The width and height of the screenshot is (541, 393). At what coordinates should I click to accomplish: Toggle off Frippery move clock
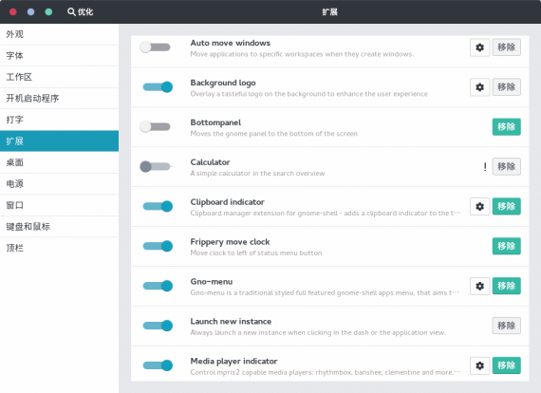pos(158,246)
